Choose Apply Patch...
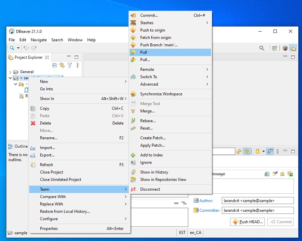302x241 pixels. coord(170,145)
